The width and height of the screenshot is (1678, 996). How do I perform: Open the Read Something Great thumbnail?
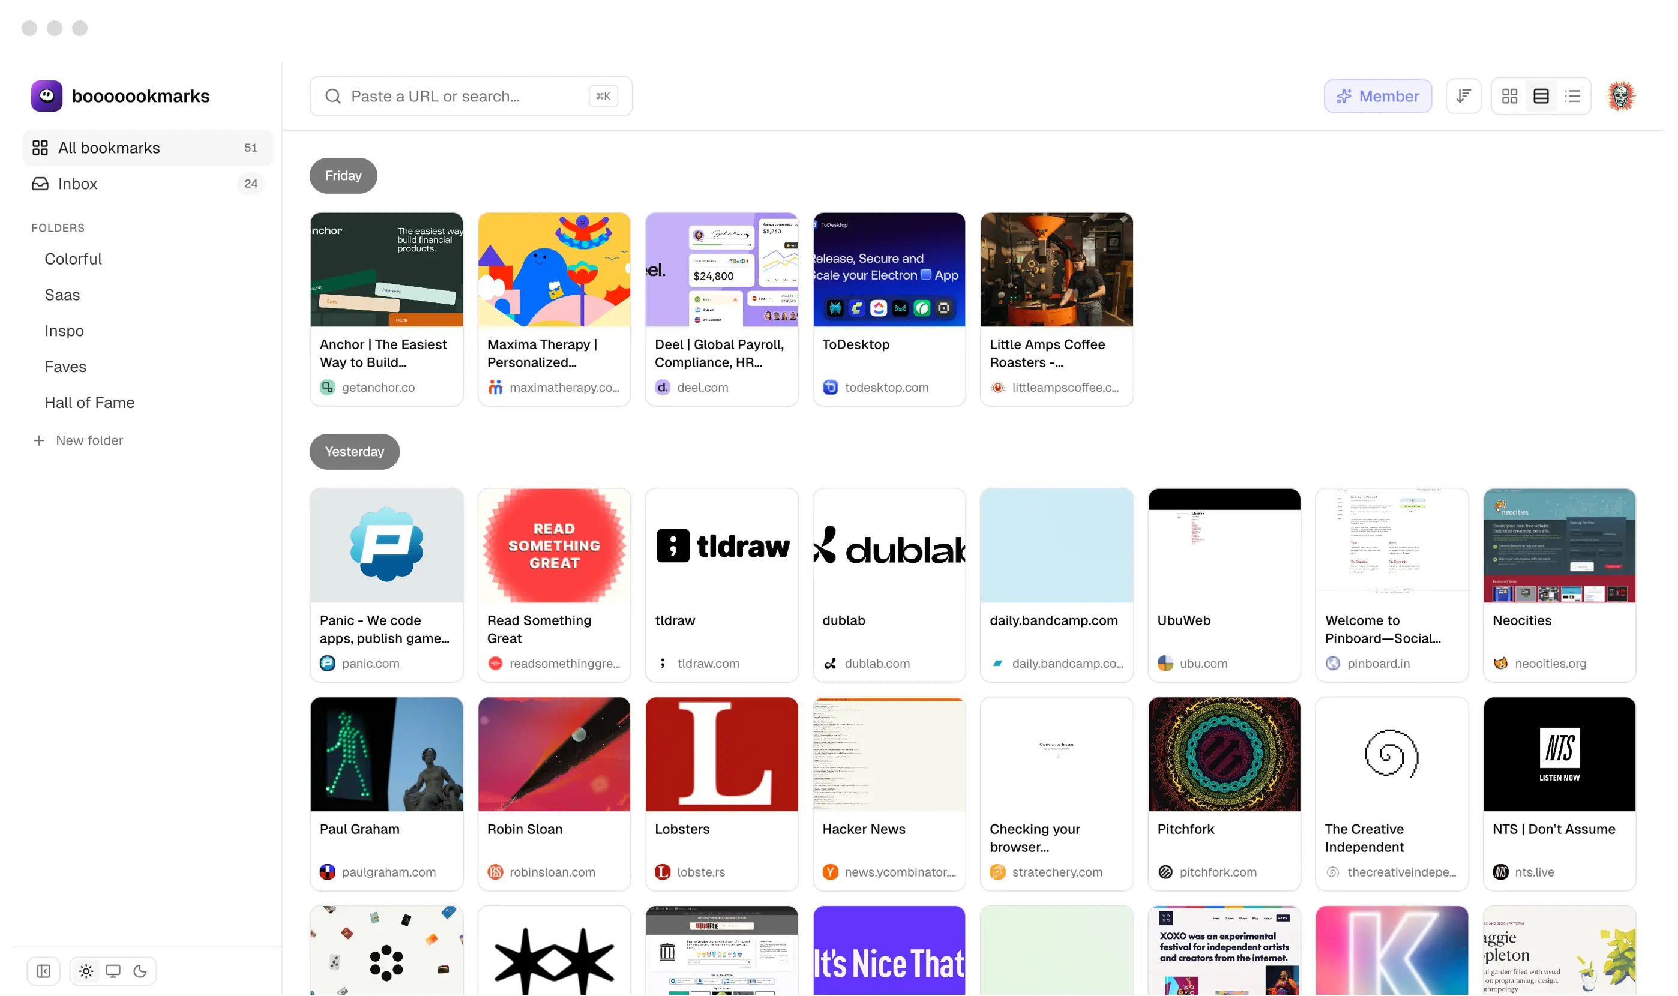(x=554, y=545)
